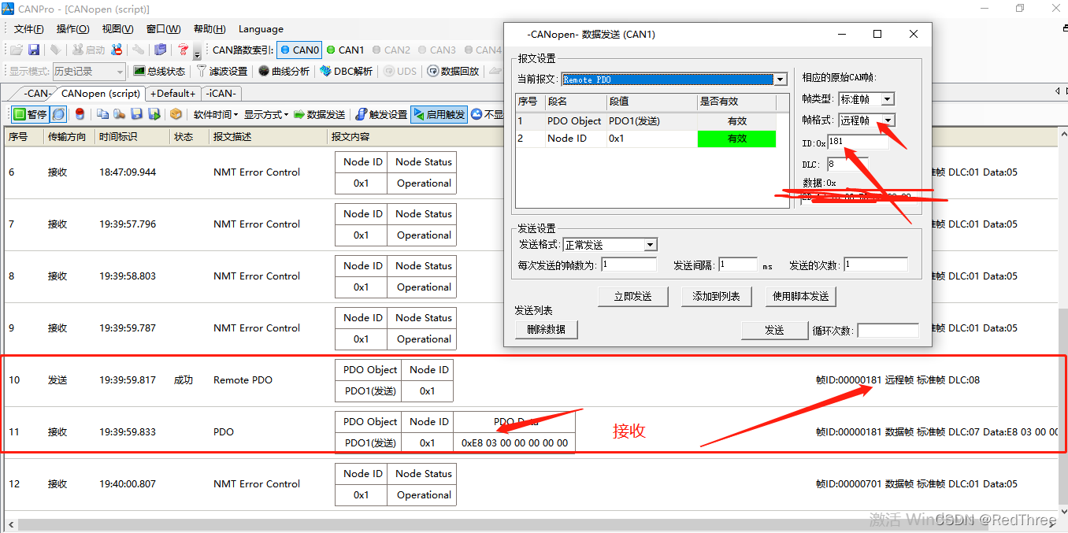Open the manual book icon
This screenshot has width=1068, height=533.
click(161, 50)
